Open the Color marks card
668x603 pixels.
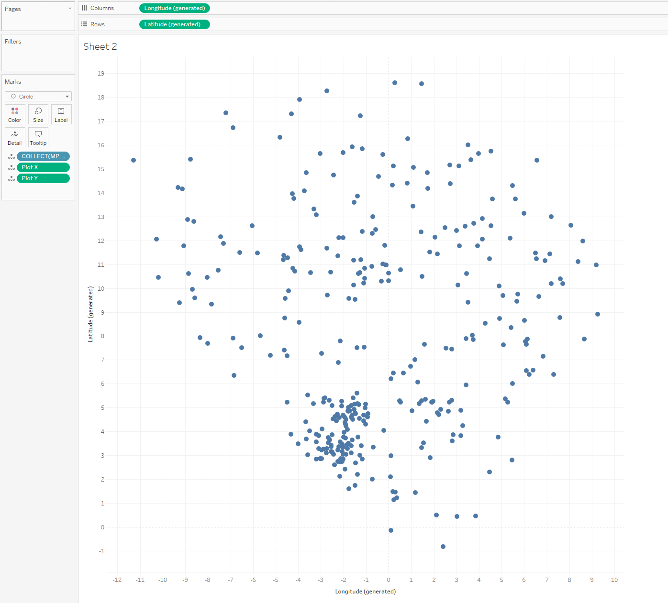tap(15, 114)
